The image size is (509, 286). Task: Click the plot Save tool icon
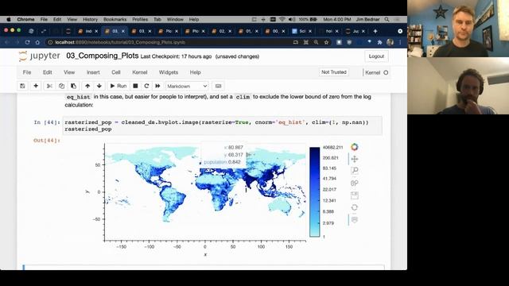tap(355, 195)
